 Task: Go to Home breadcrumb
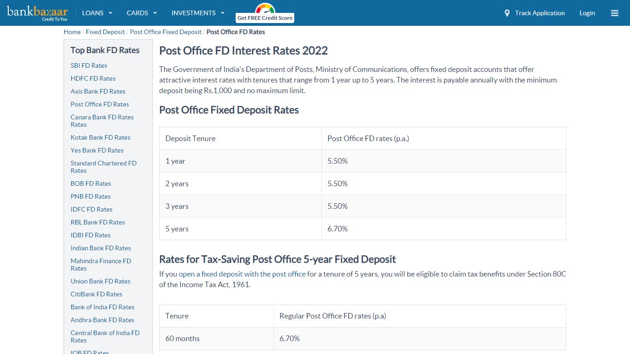72,32
